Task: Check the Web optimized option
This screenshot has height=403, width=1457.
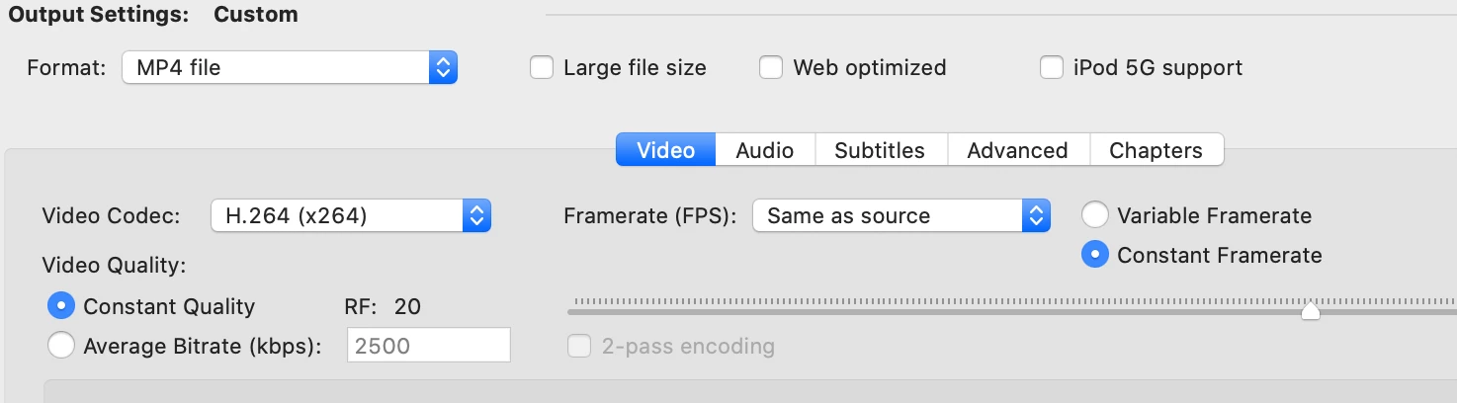Action: 771,68
